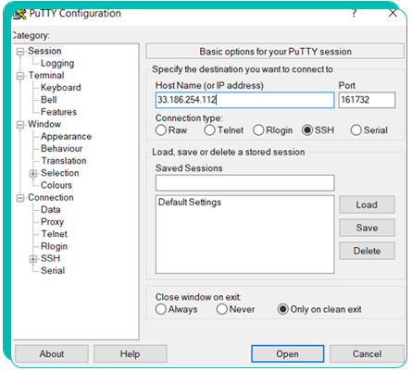Click the Saved Sessions name field
Image resolution: width=412 pixels, height=371 pixels.
click(x=244, y=183)
